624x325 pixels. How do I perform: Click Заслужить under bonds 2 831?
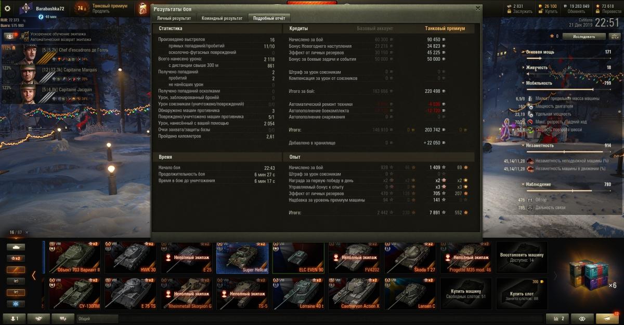point(523,11)
